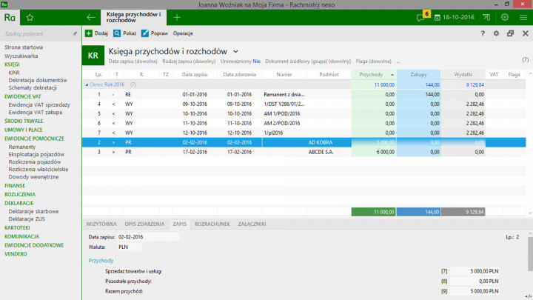
Task: Open notifications with the chat bubble icon
Action: (x=421, y=16)
